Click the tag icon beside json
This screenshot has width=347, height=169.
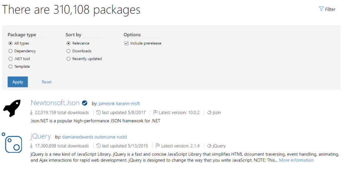coord(209,112)
